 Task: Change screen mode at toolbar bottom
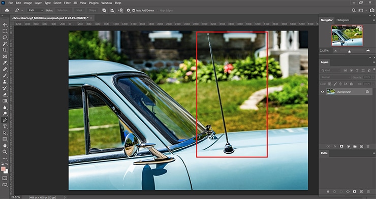[5, 184]
